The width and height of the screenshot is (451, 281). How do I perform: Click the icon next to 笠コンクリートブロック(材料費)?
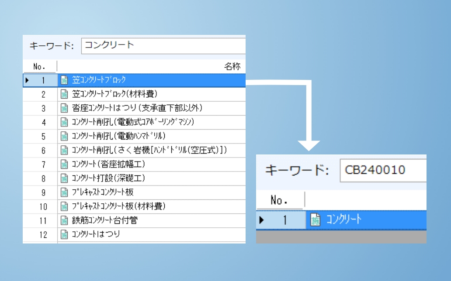[x=64, y=94]
